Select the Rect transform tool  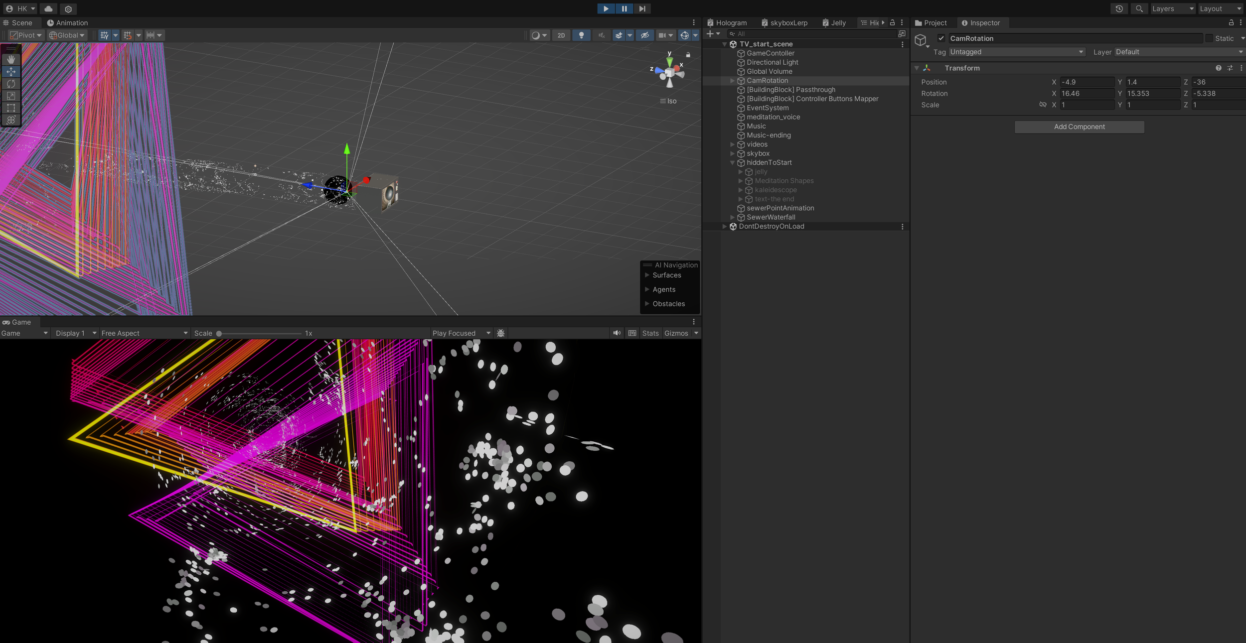pos(11,108)
